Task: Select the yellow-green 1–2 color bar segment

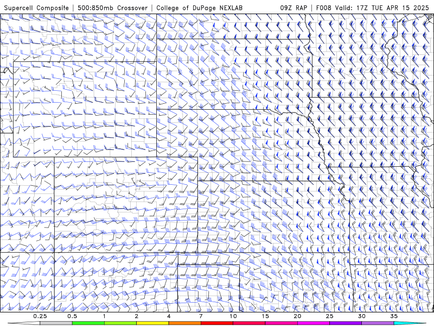Action: (x=120, y=323)
